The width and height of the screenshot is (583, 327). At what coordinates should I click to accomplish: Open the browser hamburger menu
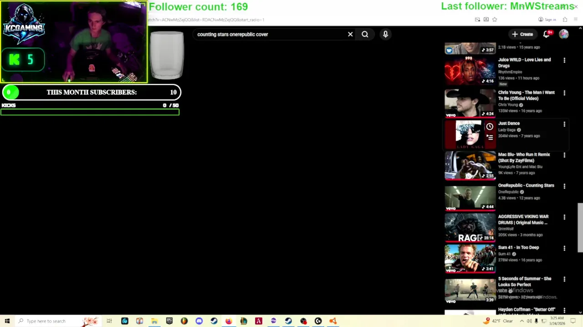pos(576,20)
